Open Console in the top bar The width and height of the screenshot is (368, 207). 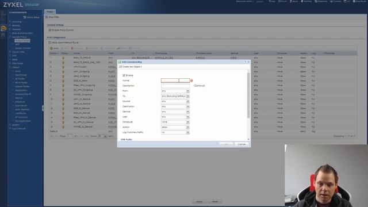336,1
